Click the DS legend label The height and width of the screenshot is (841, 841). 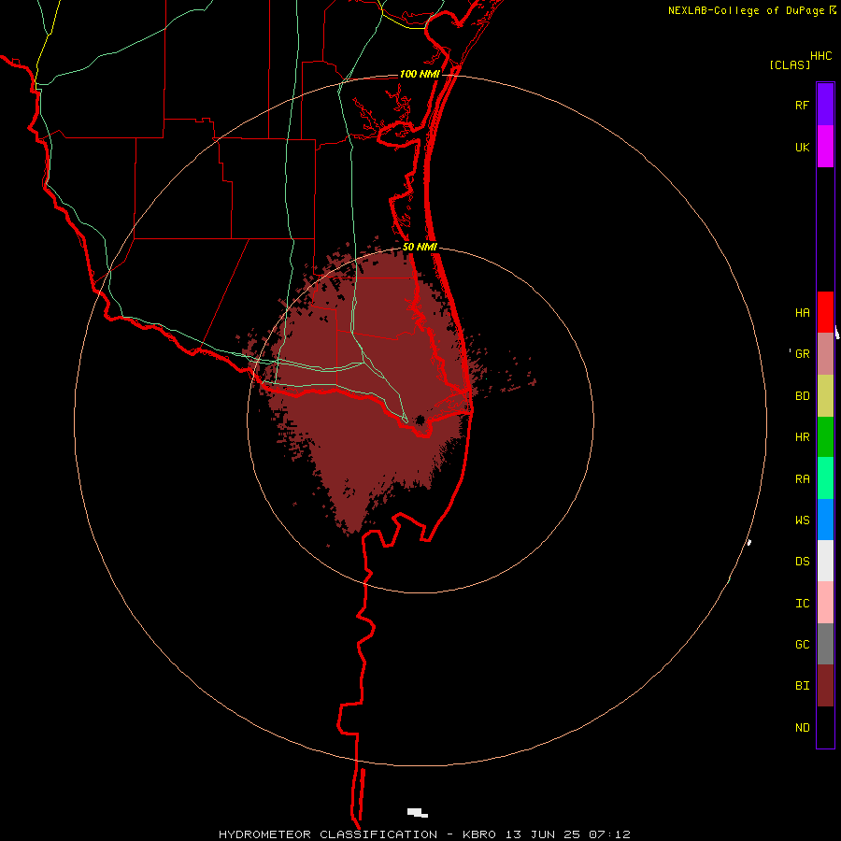[802, 561]
